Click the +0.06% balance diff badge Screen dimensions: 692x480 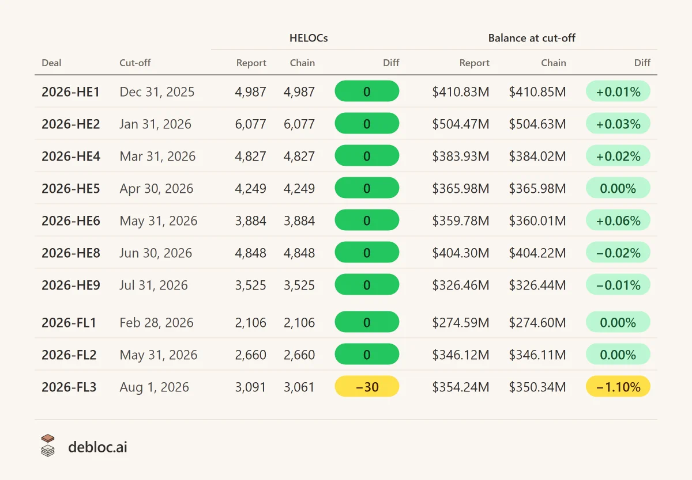618,220
